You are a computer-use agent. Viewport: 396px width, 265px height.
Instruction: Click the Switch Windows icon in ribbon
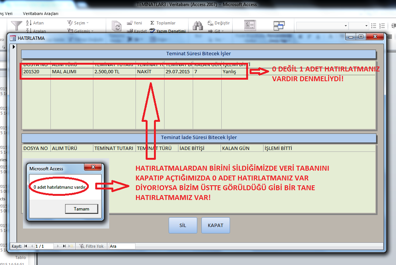tap(279, 26)
